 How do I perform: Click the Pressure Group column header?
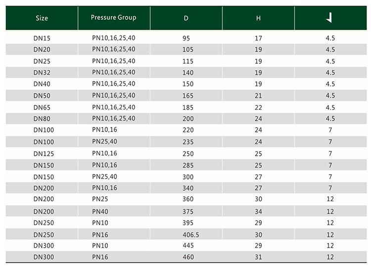click(x=114, y=17)
